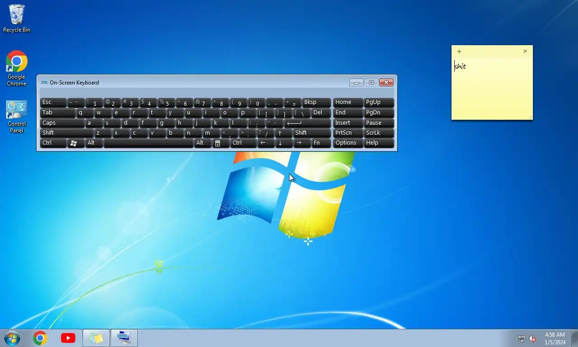The height and width of the screenshot is (347, 578).
Task: Select the Sticky Notes taskbar button
Action: tap(96, 338)
